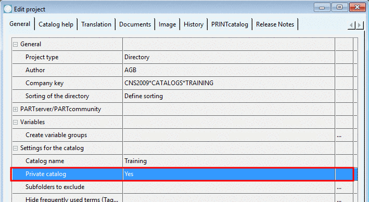Open the Release Notes tab
Viewport: 369px width, 202px height.
[x=275, y=24]
